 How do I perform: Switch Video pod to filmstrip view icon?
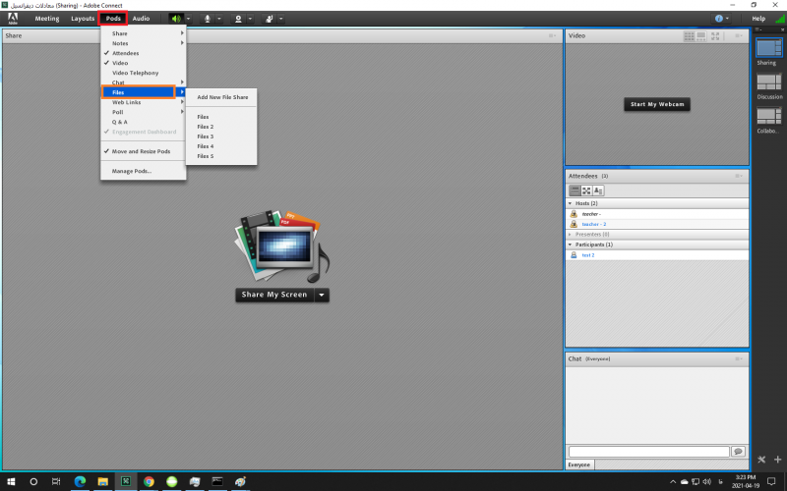[x=702, y=35]
